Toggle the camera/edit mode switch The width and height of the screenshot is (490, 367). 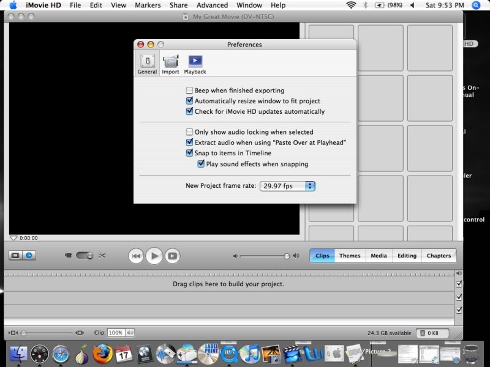pyautogui.click(x=85, y=256)
